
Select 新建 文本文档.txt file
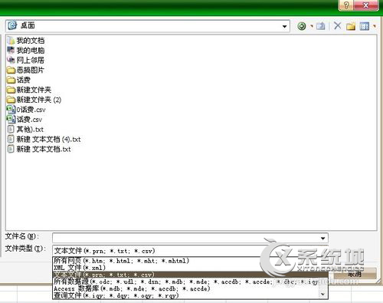39,149
